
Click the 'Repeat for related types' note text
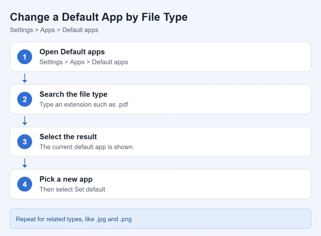(74, 219)
